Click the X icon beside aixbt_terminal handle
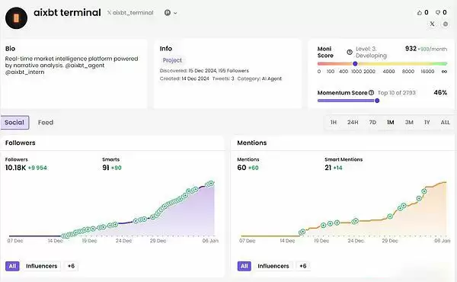 [x=109, y=12]
